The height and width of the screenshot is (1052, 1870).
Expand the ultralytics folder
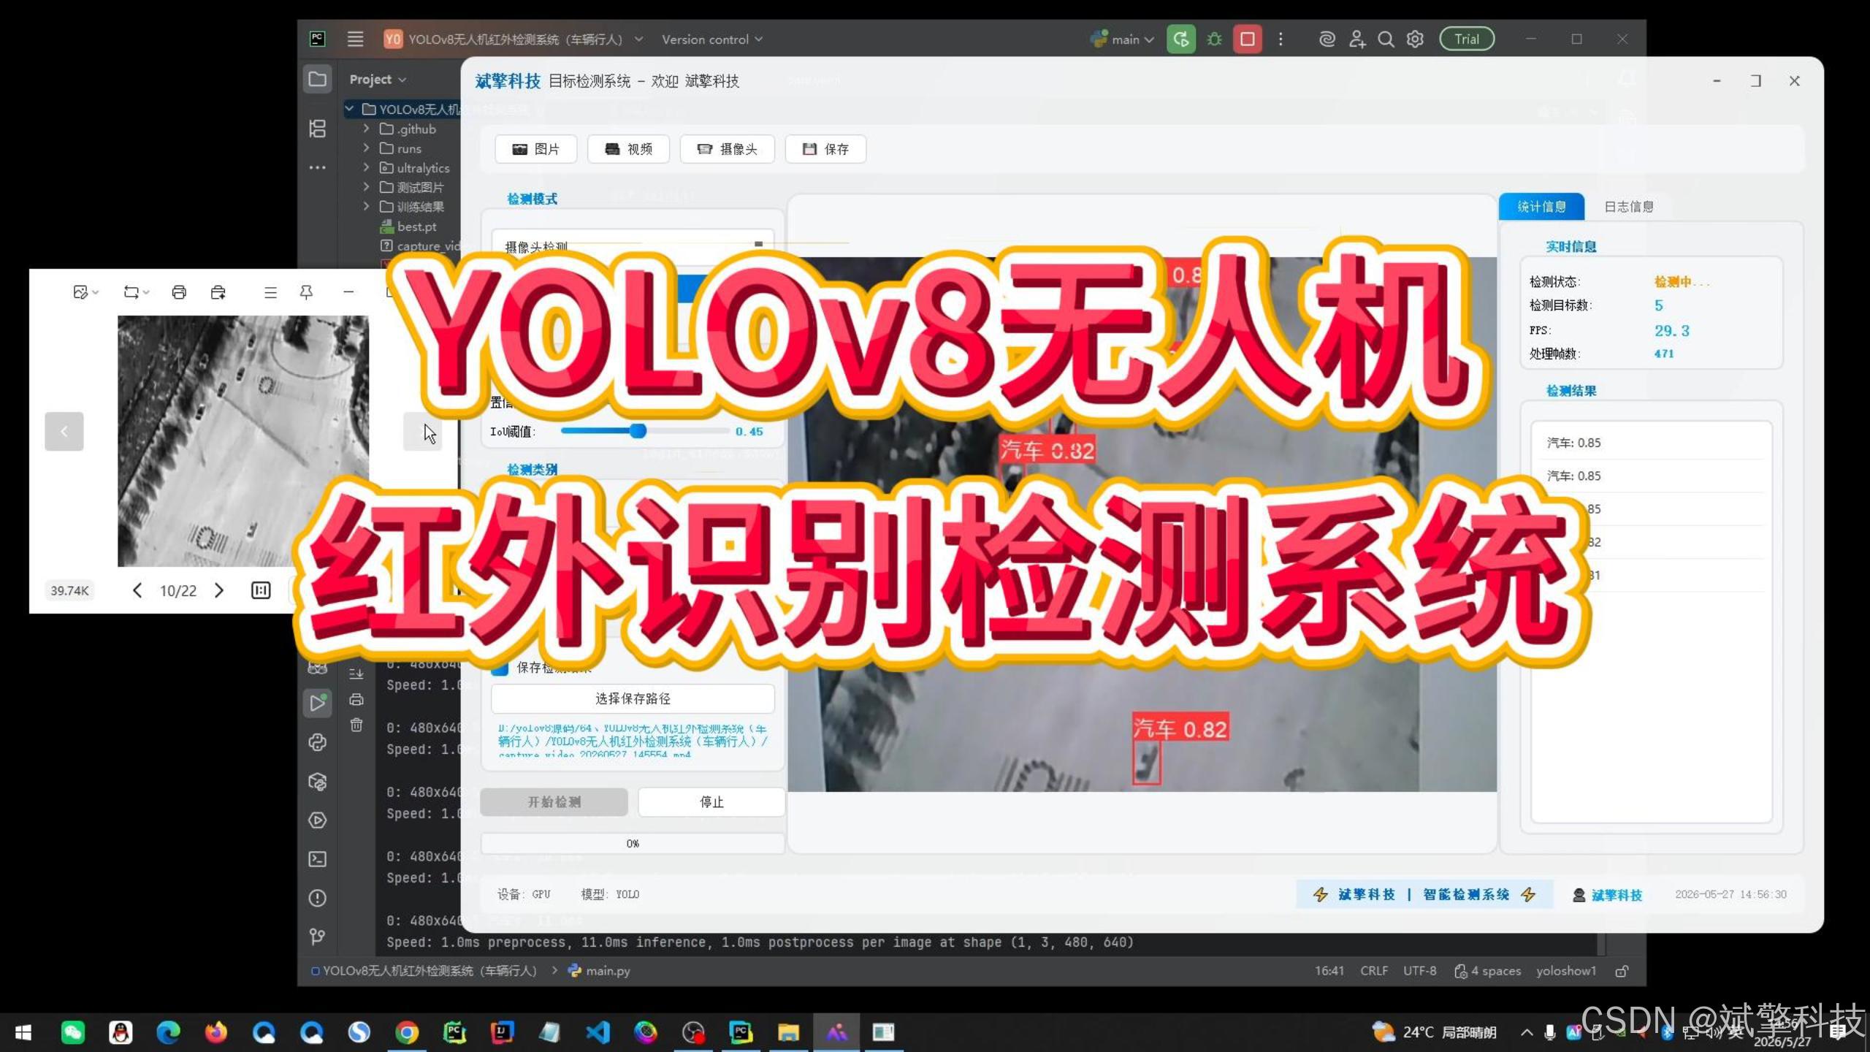click(366, 167)
